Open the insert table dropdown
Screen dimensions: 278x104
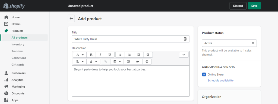[x=117, y=62]
